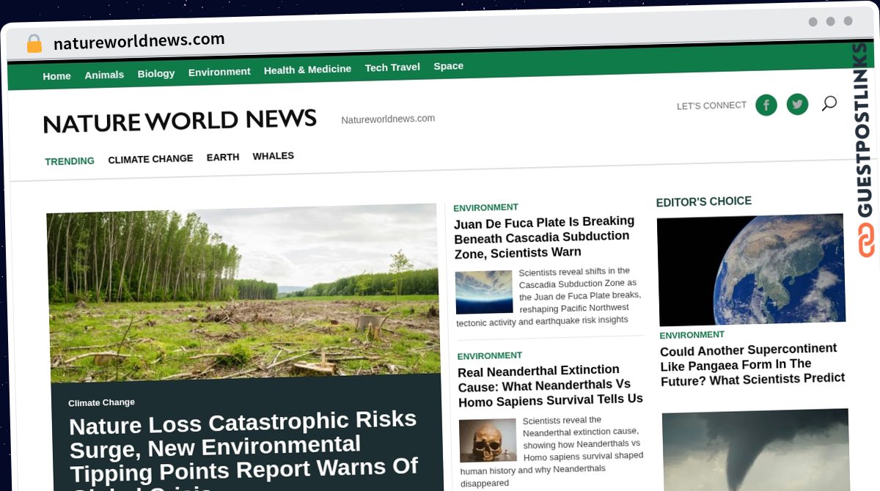Click the Environment tag above Neanderthal article

490,356
